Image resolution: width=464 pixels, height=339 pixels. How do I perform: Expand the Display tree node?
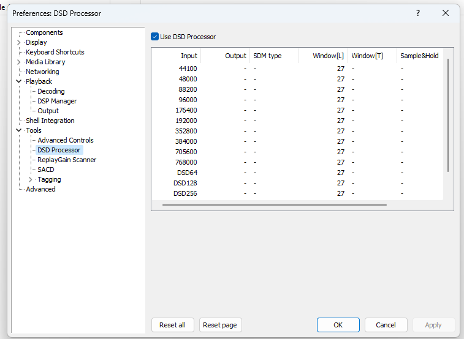tap(18, 43)
